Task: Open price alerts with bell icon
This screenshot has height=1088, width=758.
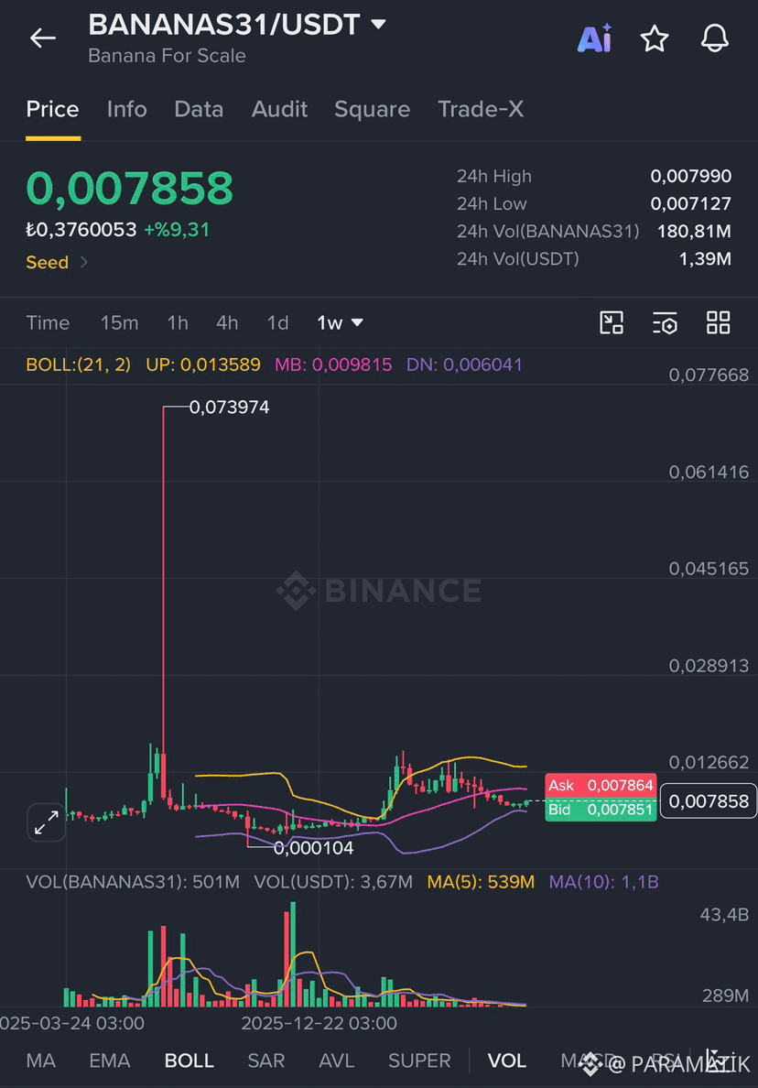Action: click(714, 38)
